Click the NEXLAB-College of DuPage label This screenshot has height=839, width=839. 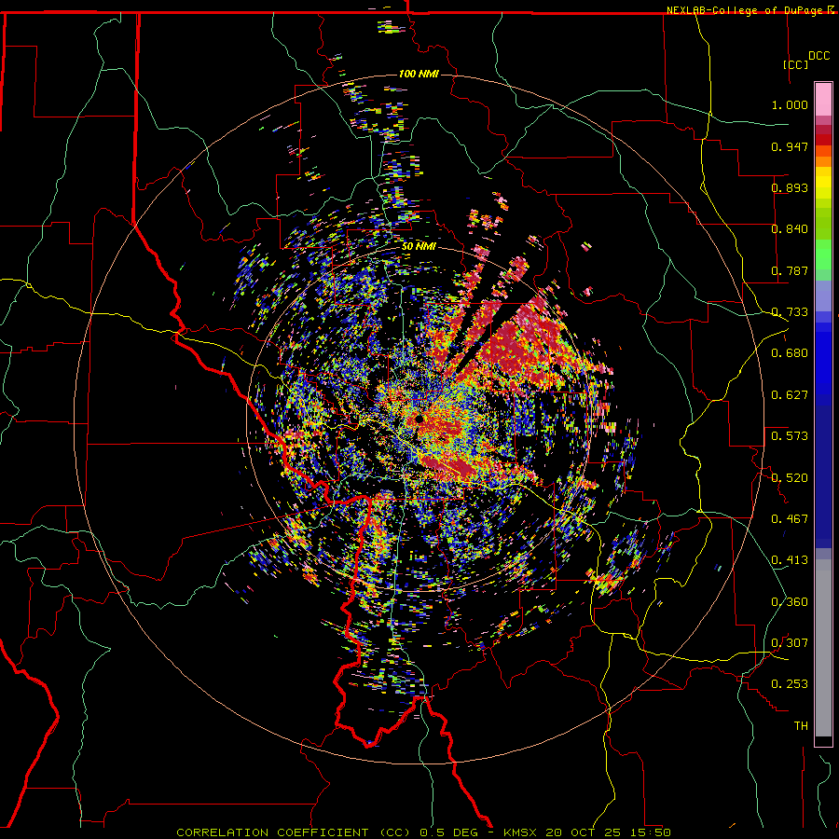click(x=744, y=10)
